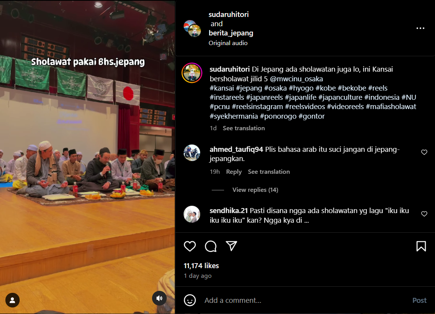Open the emoji picker smiley icon
Image resolution: width=435 pixels, height=314 pixels.
(x=190, y=300)
